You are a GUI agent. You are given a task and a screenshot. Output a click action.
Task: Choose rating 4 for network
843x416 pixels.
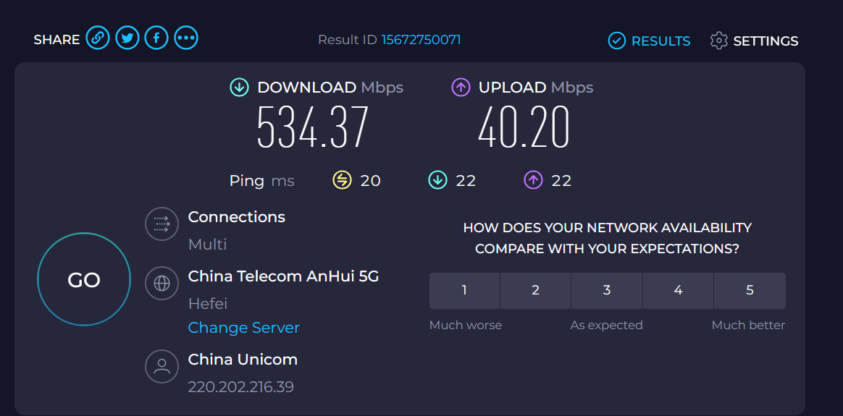tap(678, 290)
